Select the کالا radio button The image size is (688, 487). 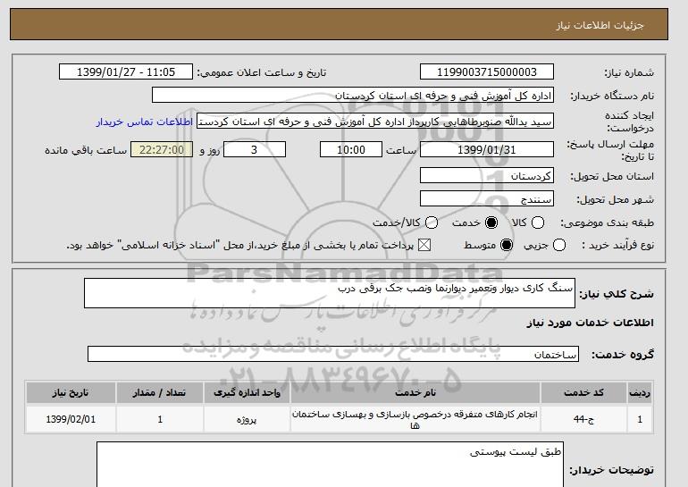pos(538,223)
